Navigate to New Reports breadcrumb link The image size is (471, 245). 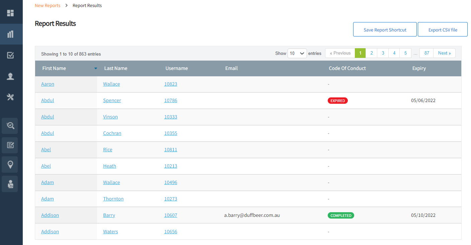48,5
